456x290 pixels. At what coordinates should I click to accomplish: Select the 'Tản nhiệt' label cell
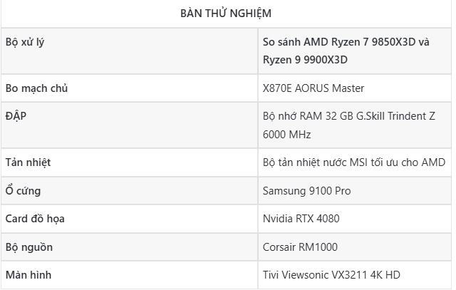pyautogui.click(x=28, y=162)
